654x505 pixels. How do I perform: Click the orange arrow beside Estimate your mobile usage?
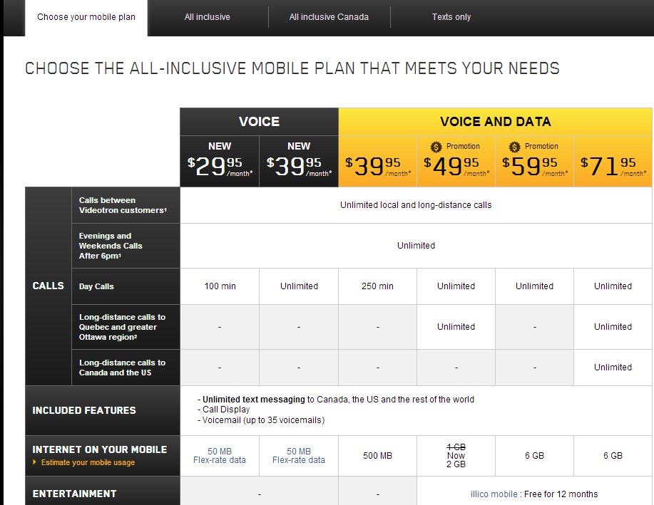pyautogui.click(x=35, y=462)
